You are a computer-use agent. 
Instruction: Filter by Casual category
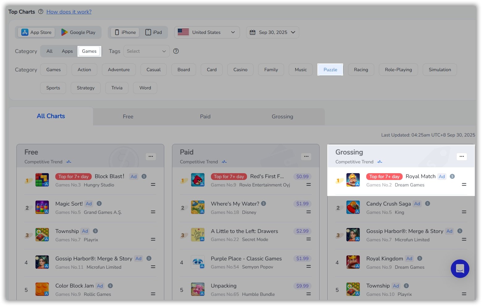[x=153, y=70]
